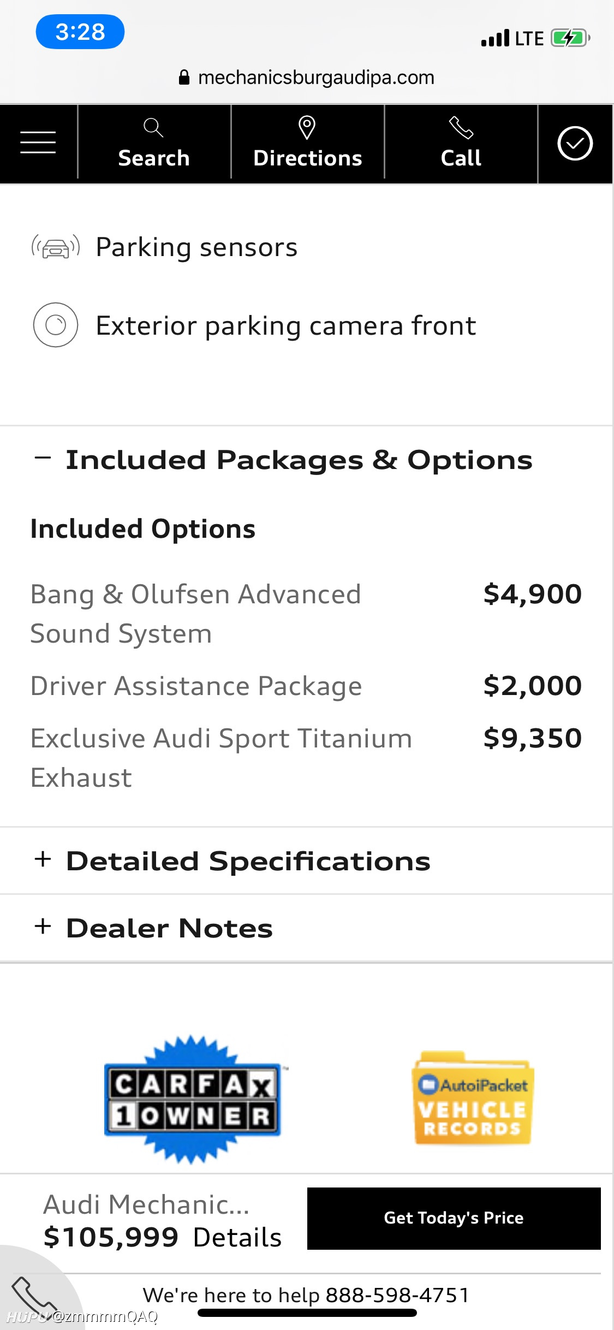Viewport: 614px width, 1330px height.
Task: Select the Driver Assistance Package option
Action: pos(306,686)
